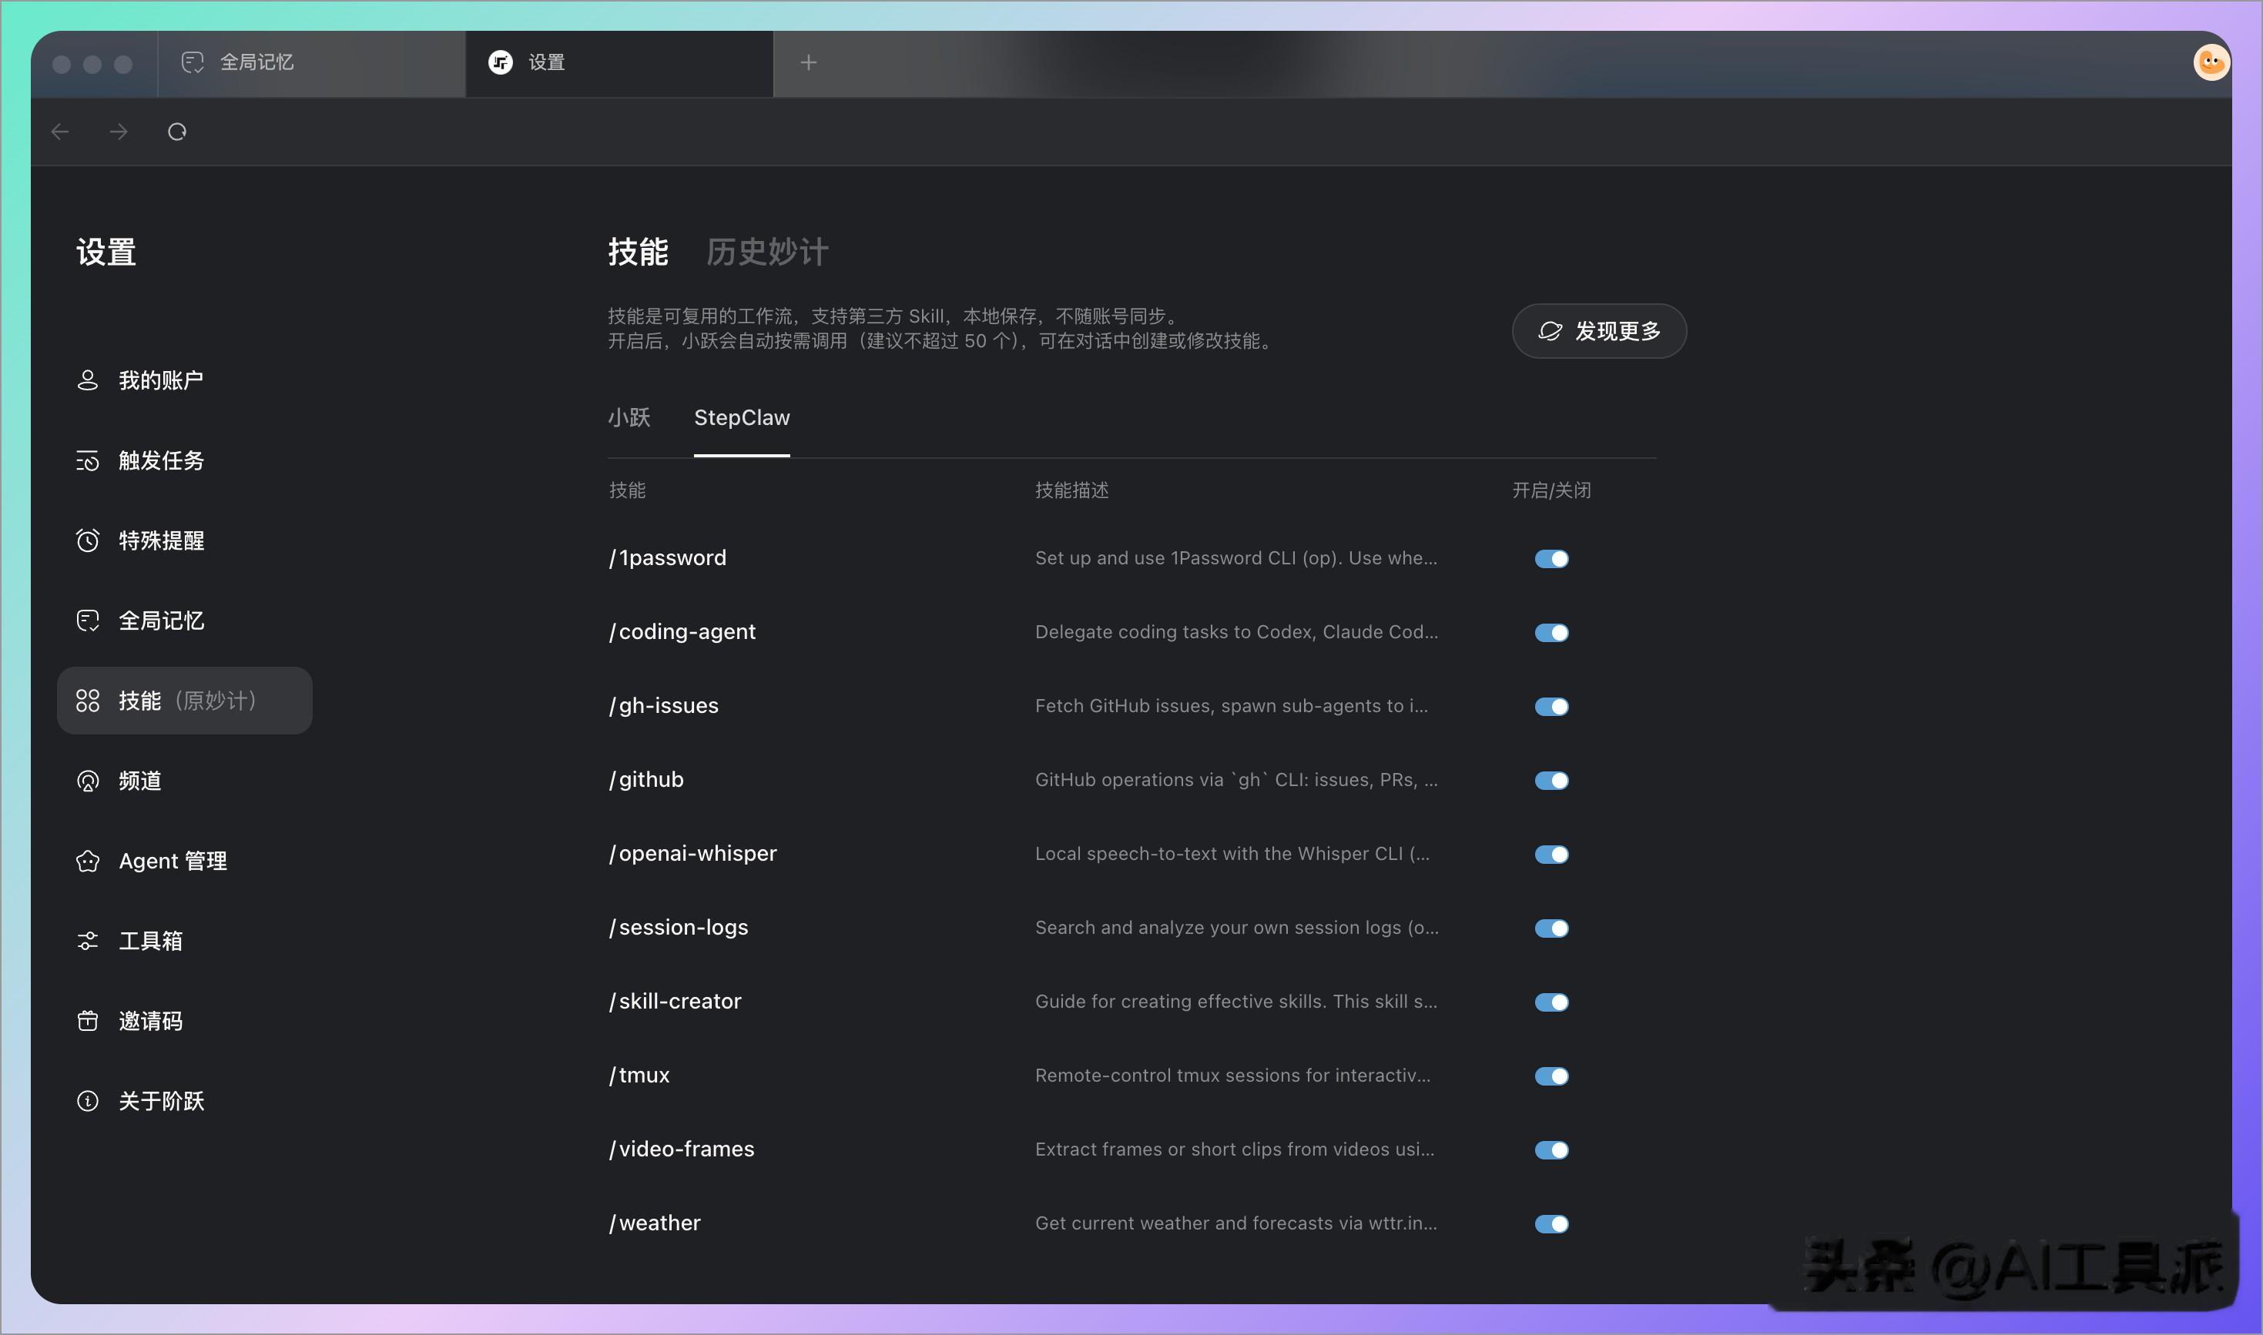Switch to the 小跃 skills tab

click(x=629, y=417)
